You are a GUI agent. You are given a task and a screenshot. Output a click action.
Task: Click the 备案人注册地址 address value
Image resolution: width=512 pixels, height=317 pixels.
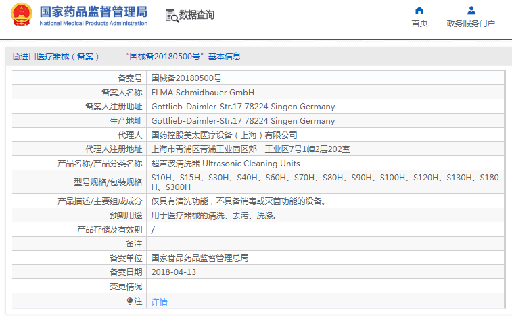coord(243,107)
